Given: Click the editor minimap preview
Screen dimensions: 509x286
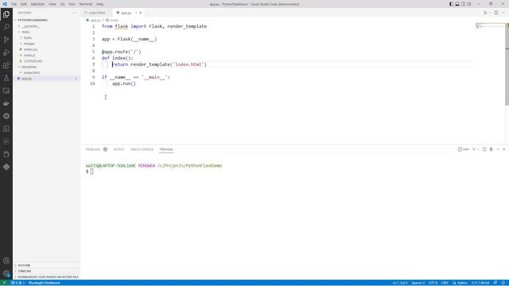Looking at the screenshot, I should tap(490, 26).
